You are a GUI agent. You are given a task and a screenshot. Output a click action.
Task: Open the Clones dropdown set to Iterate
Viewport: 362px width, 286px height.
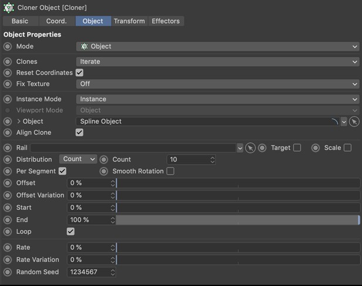[218, 62]
